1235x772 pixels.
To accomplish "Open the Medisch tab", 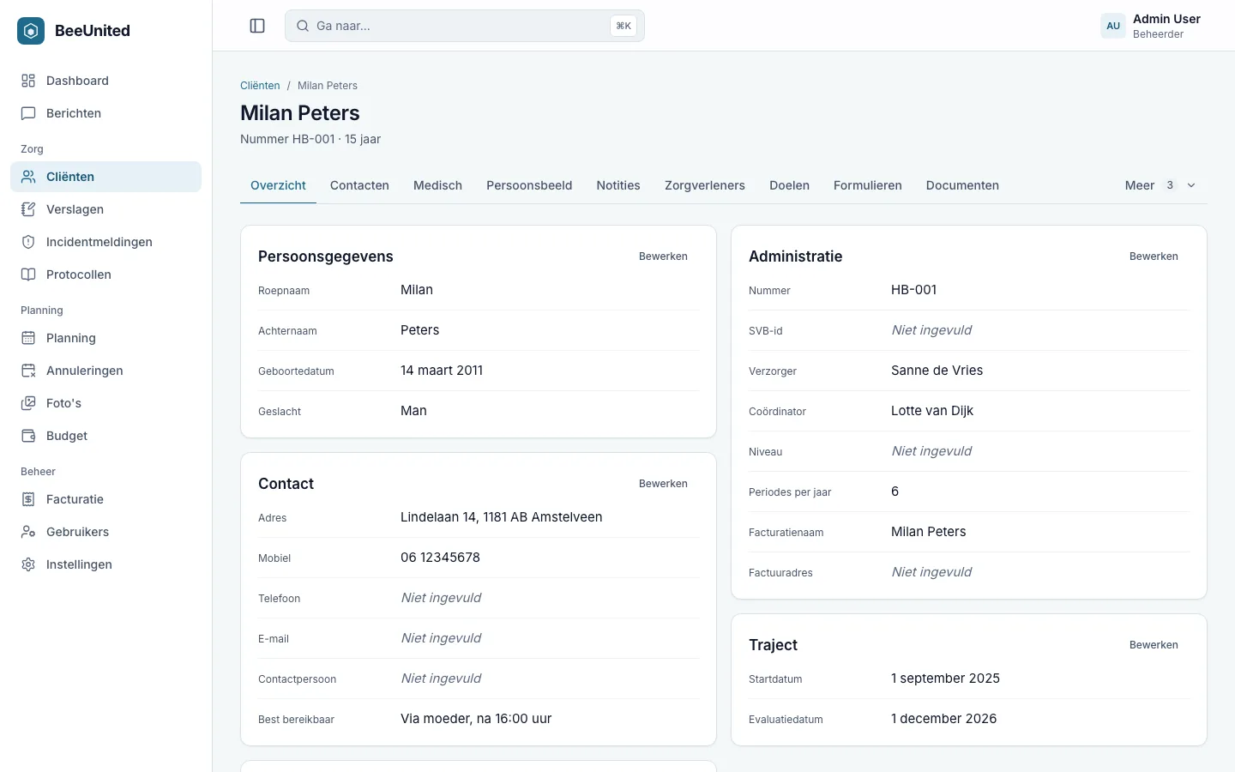I will (x=437, y=185).
